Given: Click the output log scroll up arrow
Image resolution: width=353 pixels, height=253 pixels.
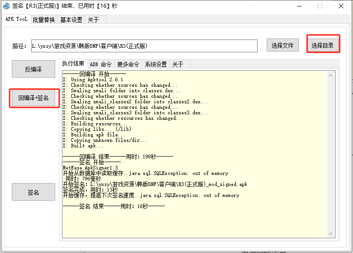Looking at the screenshot, I should click(x=331, y=75).
